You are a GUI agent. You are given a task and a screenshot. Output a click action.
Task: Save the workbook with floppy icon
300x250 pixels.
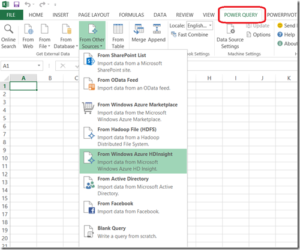tap(16, 4)
